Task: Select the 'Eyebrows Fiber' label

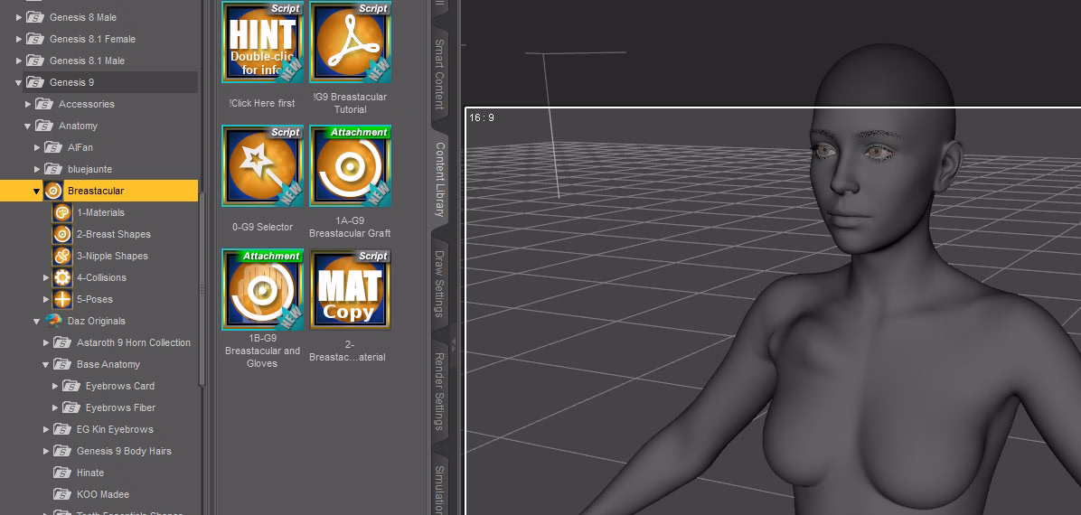Action: [120, 407]
